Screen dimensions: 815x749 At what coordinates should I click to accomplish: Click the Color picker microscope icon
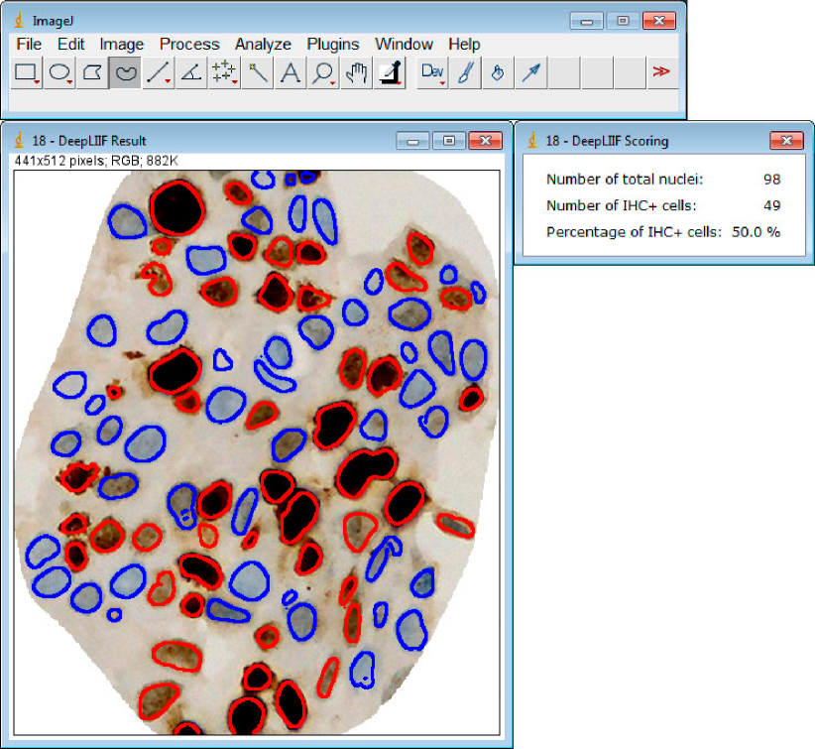click(389, 72)
